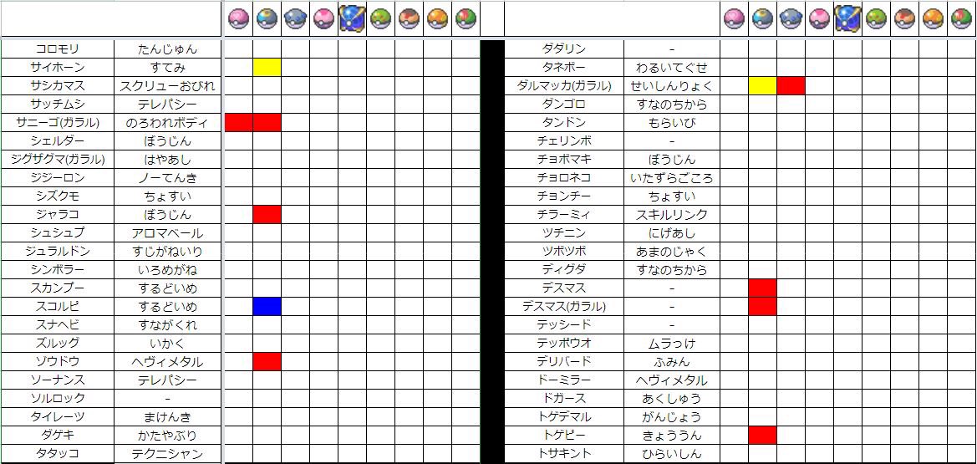The image size is (977, 464).
Task: Click the ソーナンス name cell
Action: (x=58, y=380)
